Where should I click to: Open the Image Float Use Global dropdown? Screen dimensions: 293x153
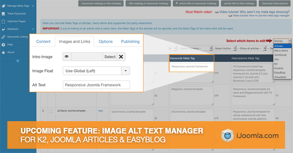coord(96,71)
